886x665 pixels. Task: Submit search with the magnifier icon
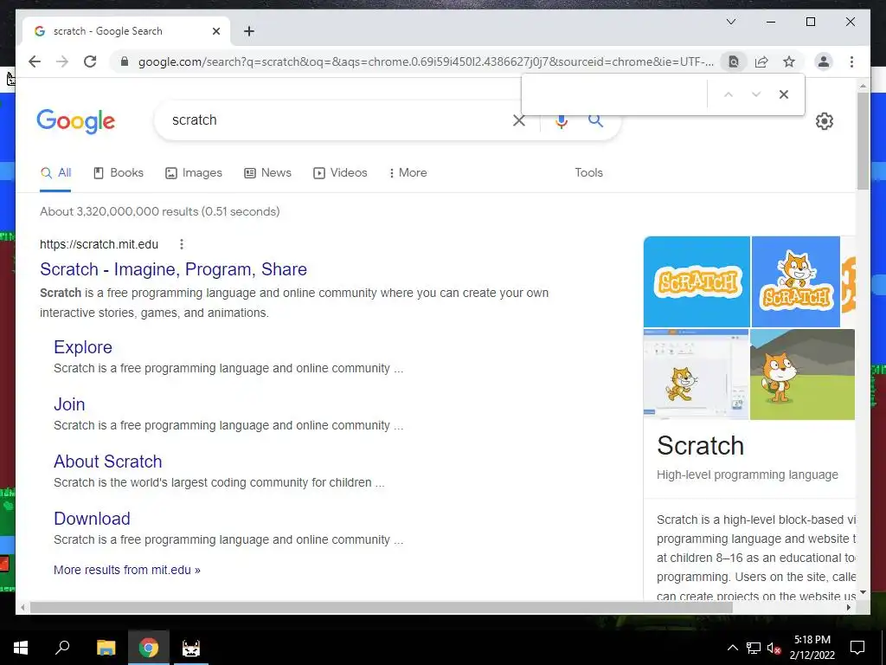point(595,119)
